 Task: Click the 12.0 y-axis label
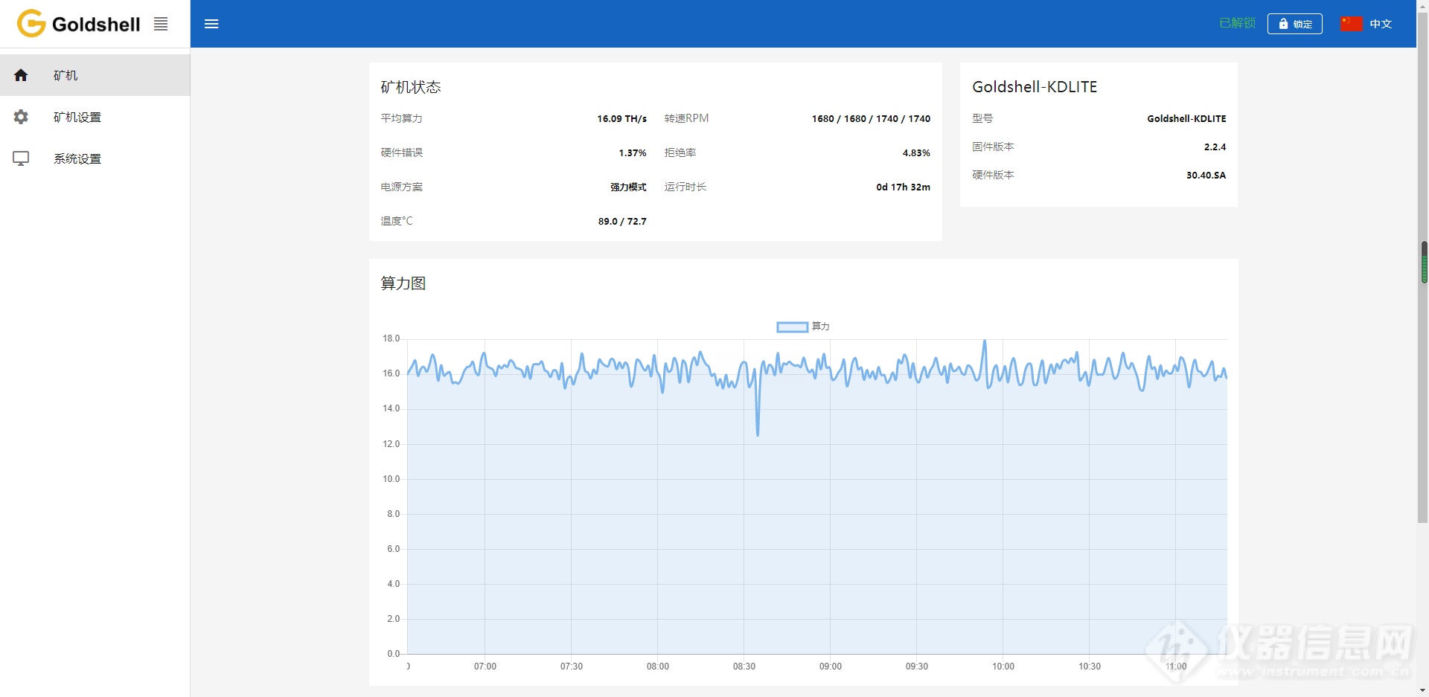[391, 444]
